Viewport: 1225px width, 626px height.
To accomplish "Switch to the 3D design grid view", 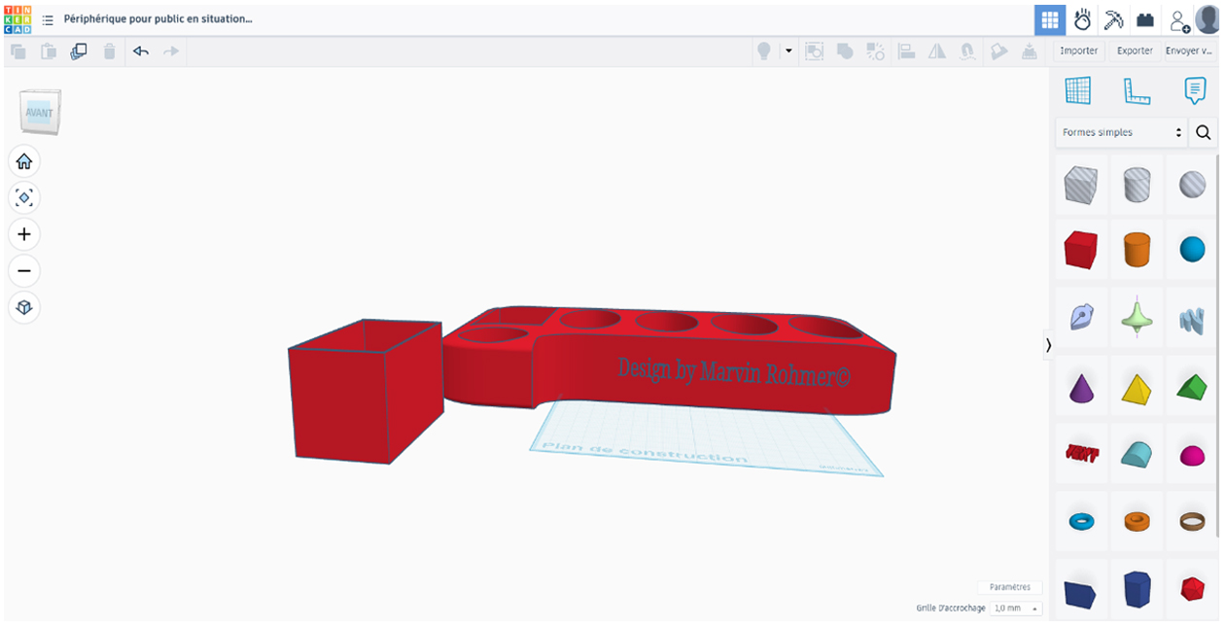I will pyautogui.click(x=1049, y=19).
